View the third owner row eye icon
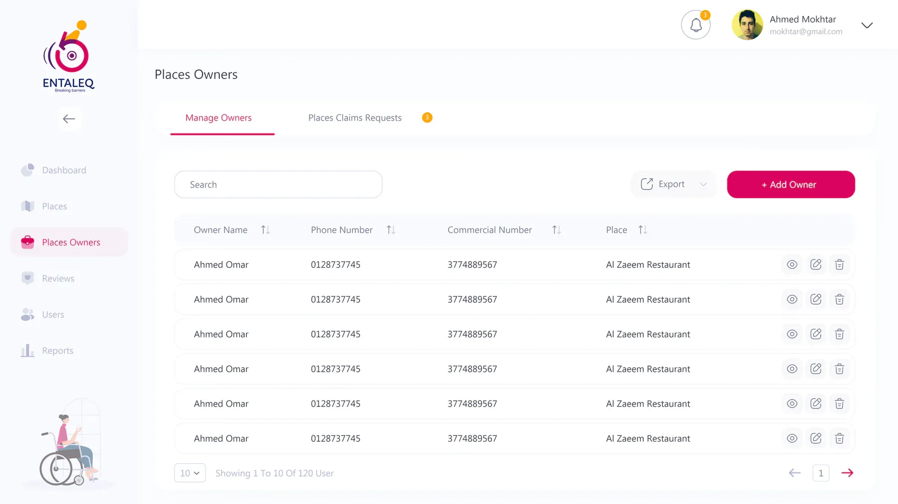 pyautogui.click(x=792, y=334)
